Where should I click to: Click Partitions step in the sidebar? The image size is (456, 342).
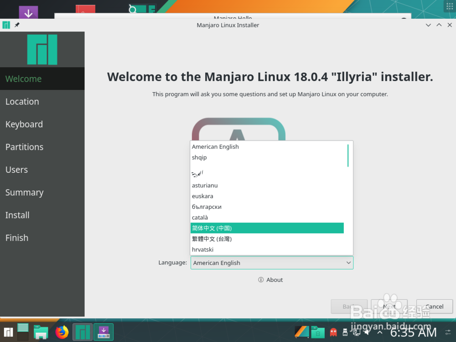[x=42, y=147]
